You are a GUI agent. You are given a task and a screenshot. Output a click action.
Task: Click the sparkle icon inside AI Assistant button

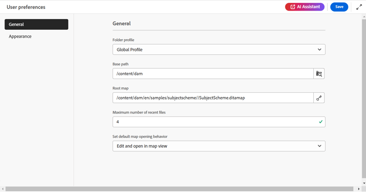click(293, 7)
